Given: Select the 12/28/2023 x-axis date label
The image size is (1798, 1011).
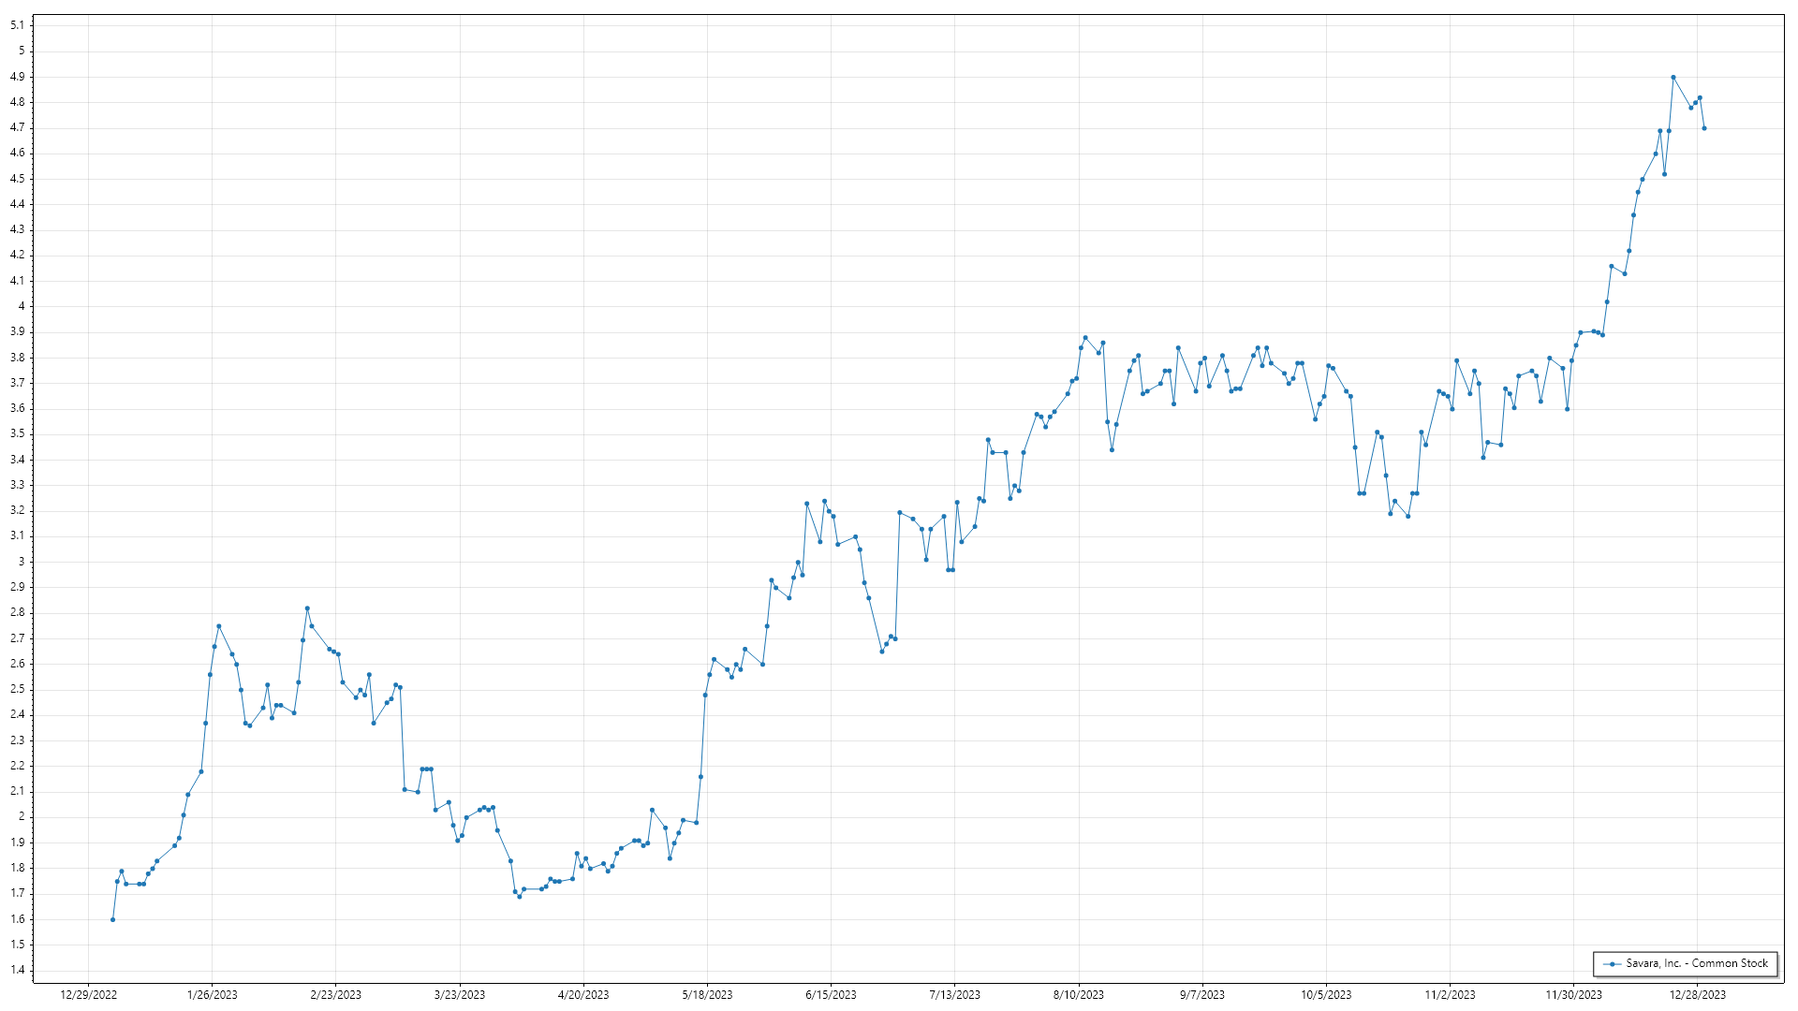Looking at the screenshot, I should 1697,995.
